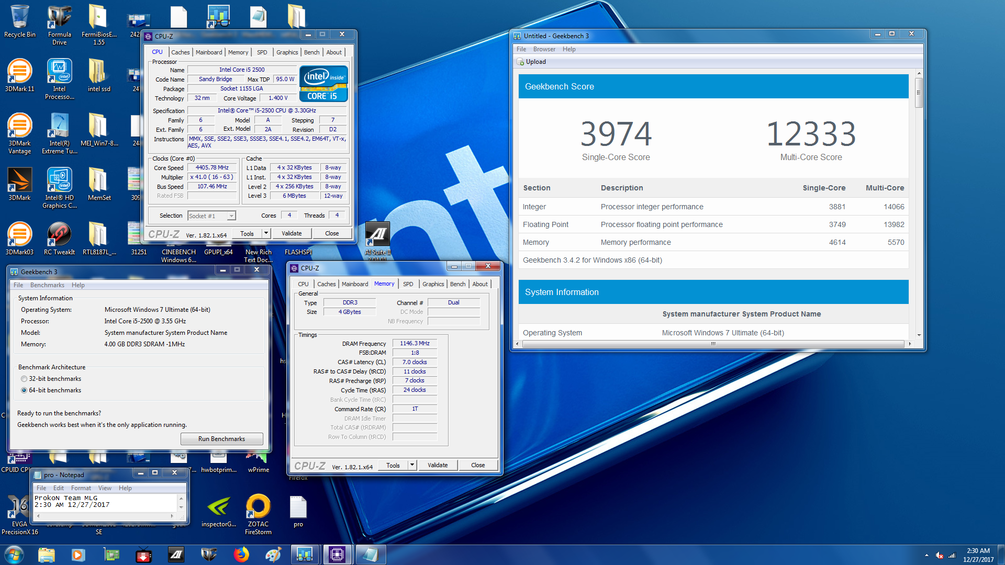Screen dimensions: 1005x565
Task: Open the Memory tab in top CPU-Z
Action: (238, 52)
